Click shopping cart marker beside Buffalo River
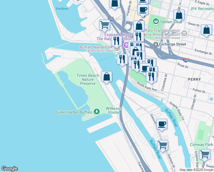 click(x=163, y=145)
